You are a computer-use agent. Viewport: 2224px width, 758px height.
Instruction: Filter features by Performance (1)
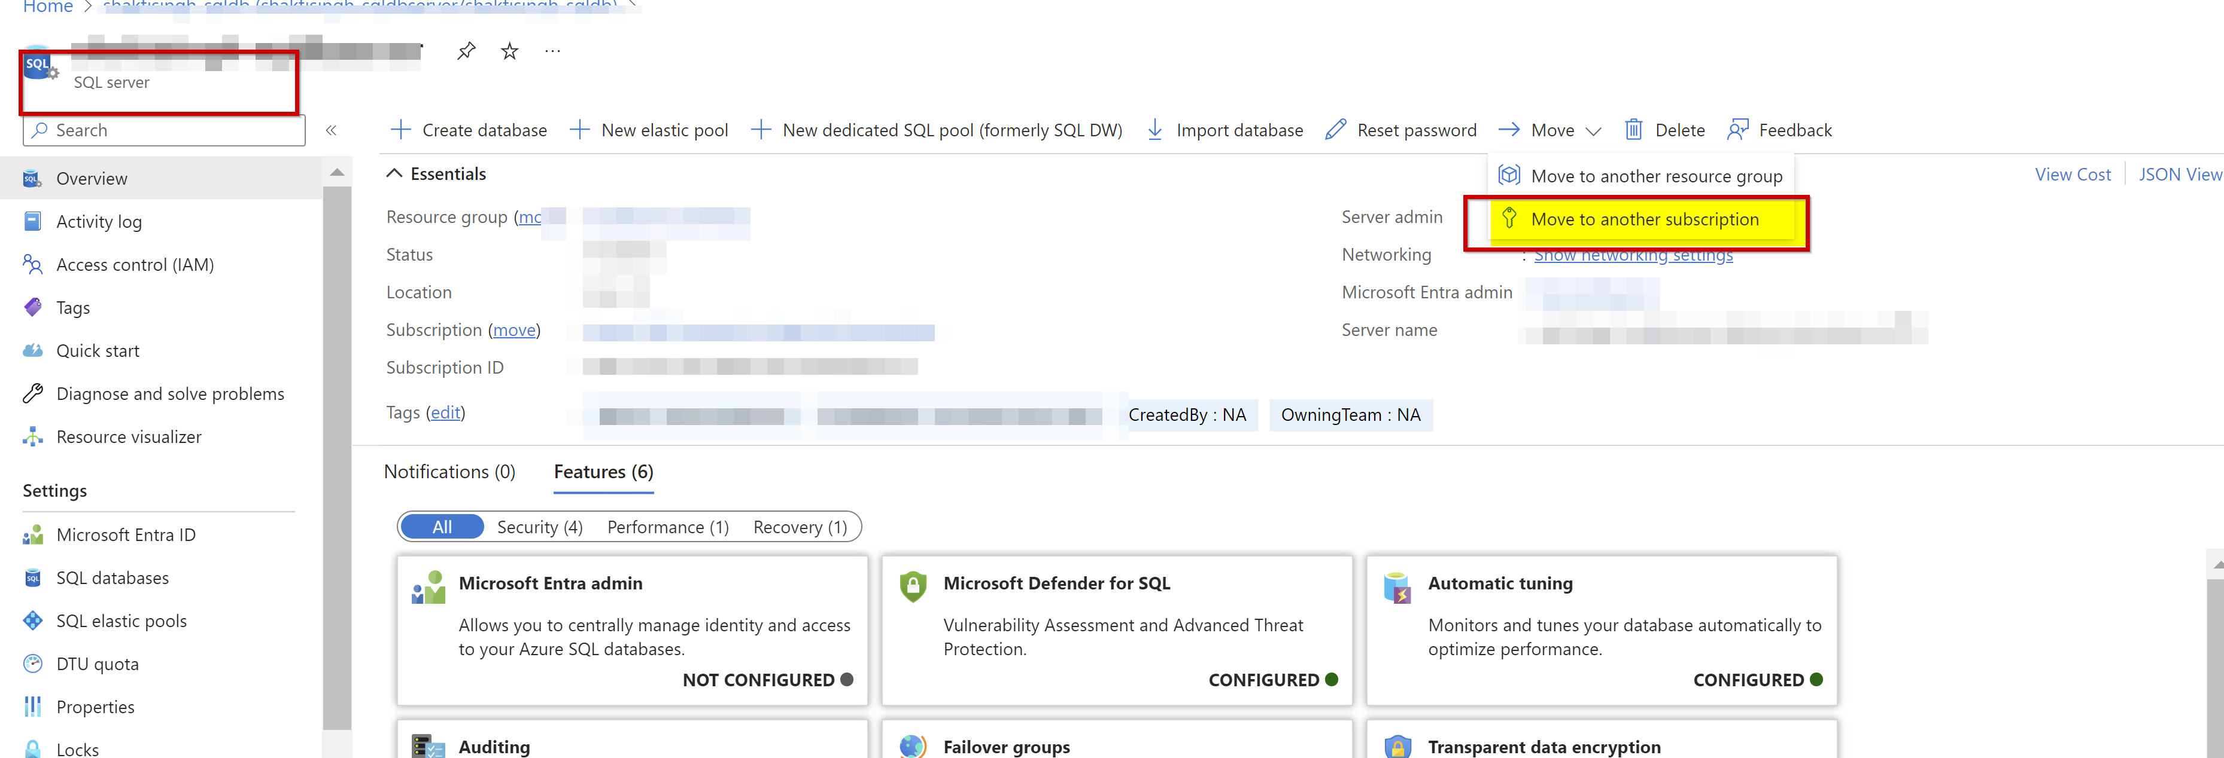(x=669, y=527)
